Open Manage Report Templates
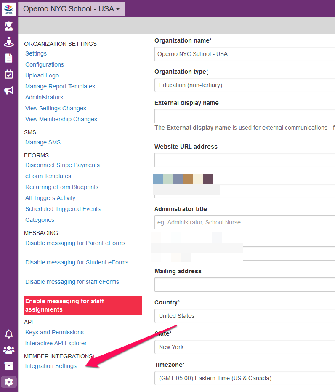Screen dimensions: 335x392 [60, 86]
